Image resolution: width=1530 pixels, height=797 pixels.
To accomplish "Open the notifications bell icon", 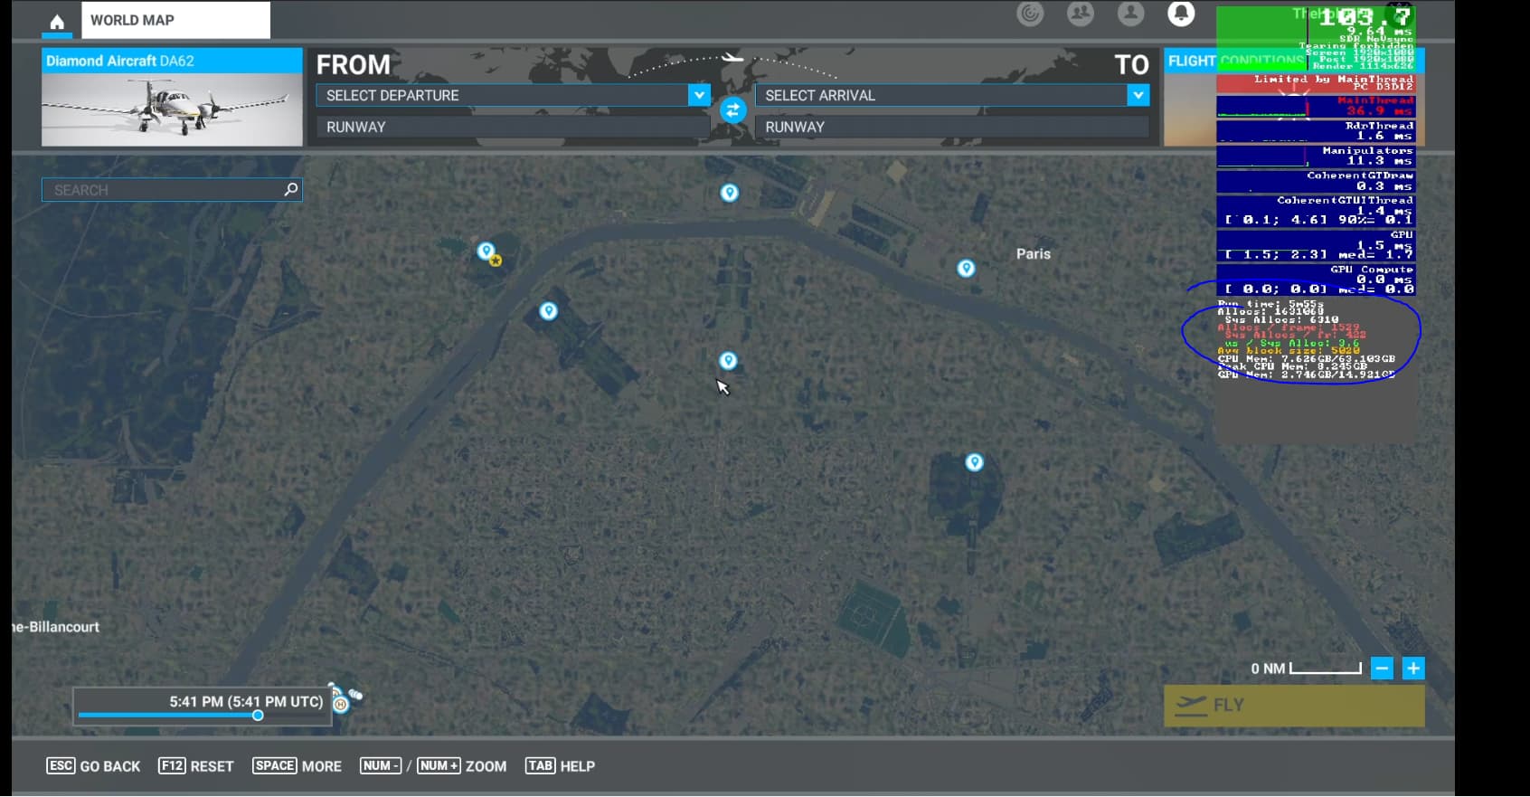I will (1181, 14).
